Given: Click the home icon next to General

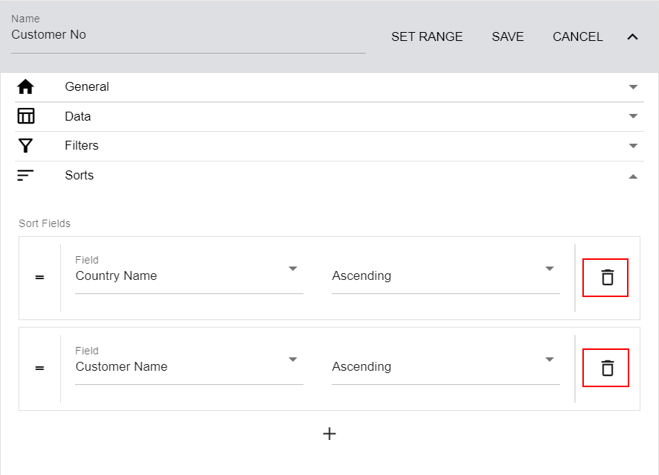Looking at the screenshot, I should point(25,86).
